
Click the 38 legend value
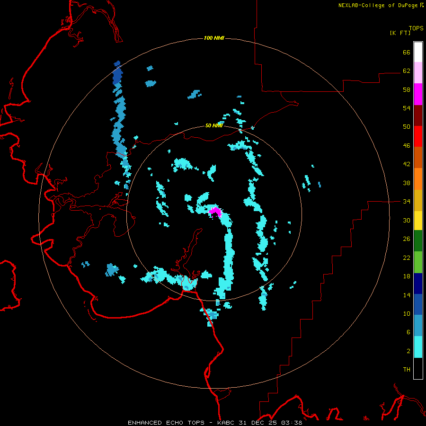point(407,183)
